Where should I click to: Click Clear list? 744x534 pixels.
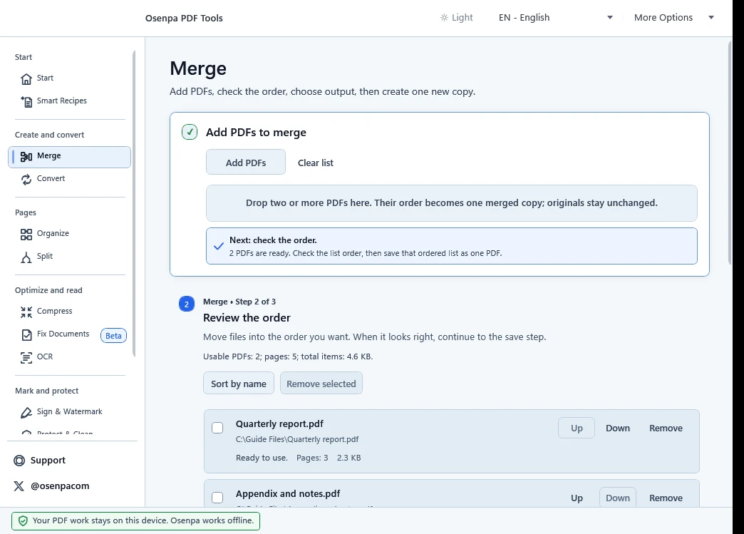[316, 163]
